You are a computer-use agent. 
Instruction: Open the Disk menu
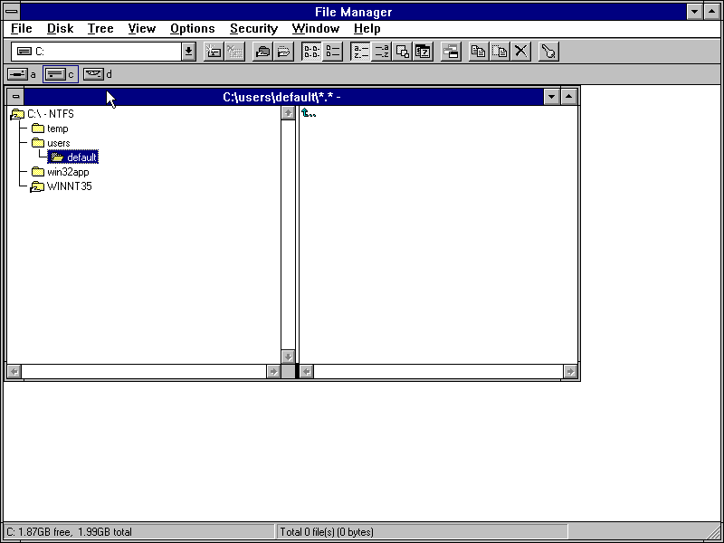tap(60, 29)
